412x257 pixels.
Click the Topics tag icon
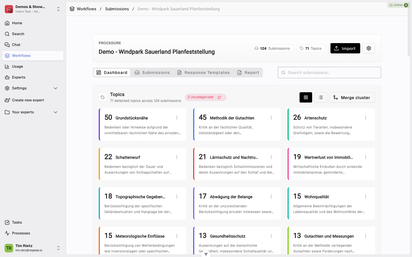(x=103, y=97)
